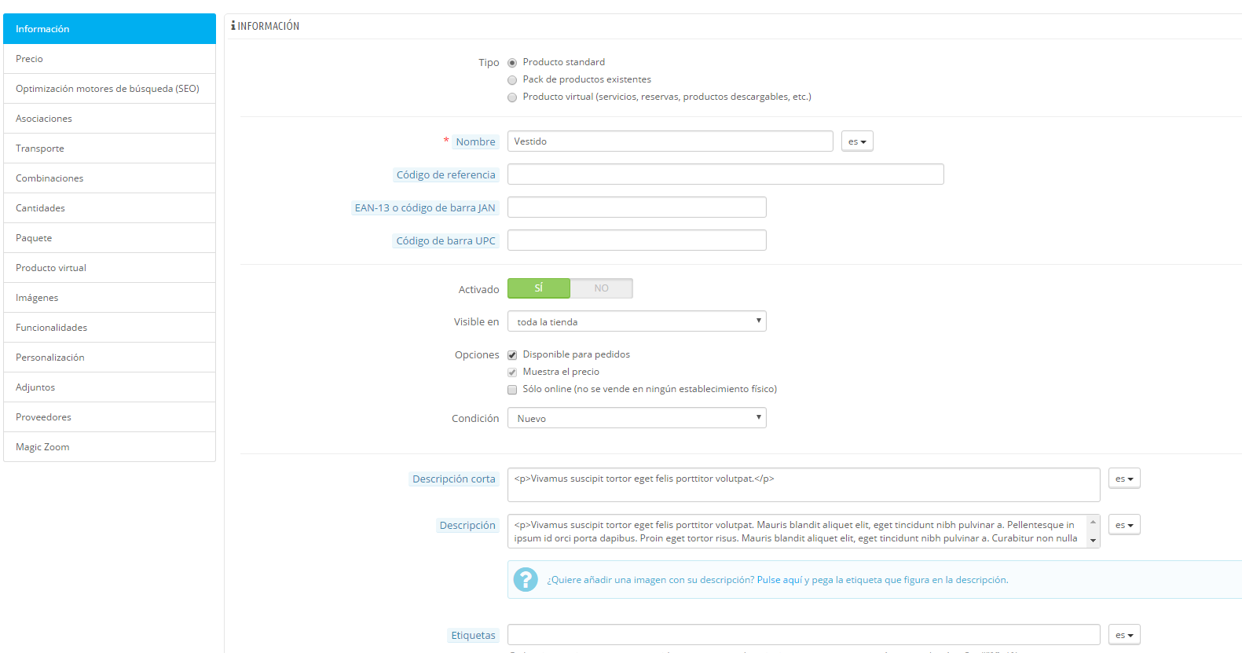Click the info icon beside INFORMACIÓN heading
The image size is (1242, 653).
(233, 26)
